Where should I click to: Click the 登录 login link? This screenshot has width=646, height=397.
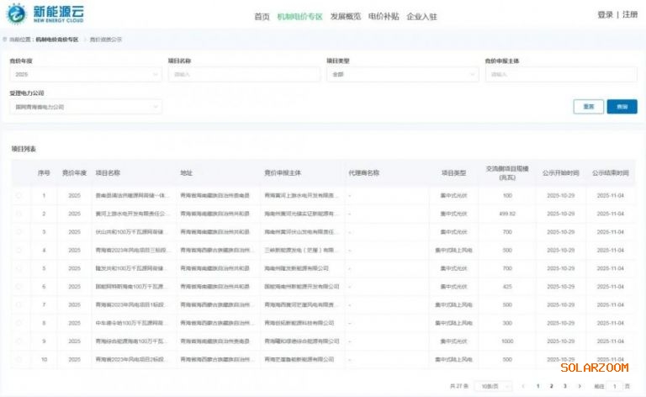(605, 14)
